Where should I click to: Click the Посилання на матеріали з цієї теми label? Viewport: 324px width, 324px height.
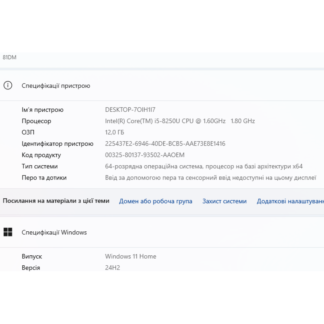(x=56, y=201)
